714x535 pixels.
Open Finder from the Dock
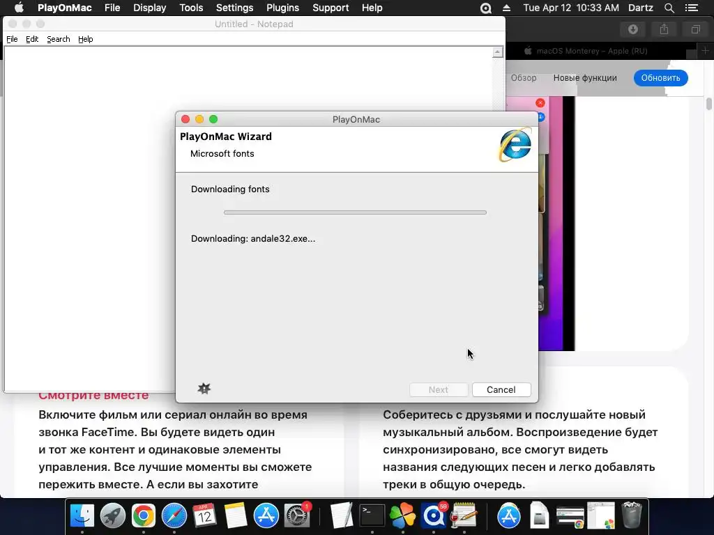point(82,515)
